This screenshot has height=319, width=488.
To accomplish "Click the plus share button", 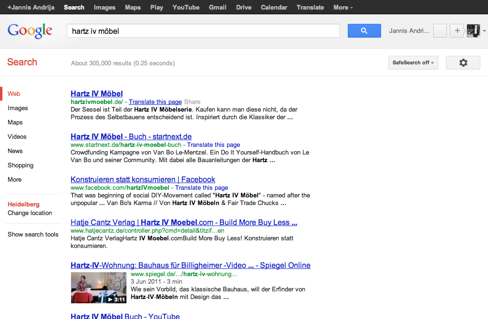I will 457,31.
